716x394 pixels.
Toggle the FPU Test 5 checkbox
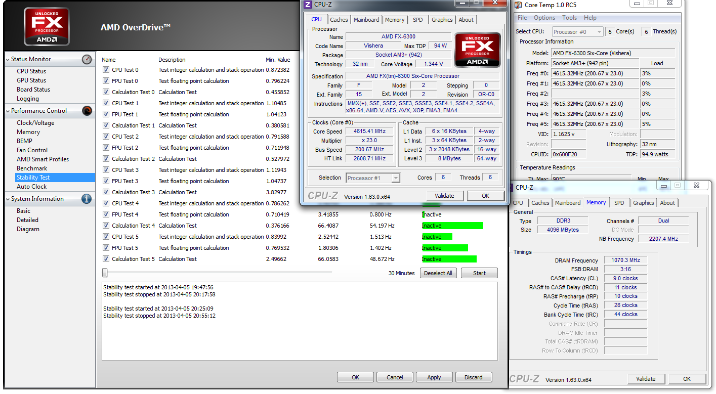106,248
